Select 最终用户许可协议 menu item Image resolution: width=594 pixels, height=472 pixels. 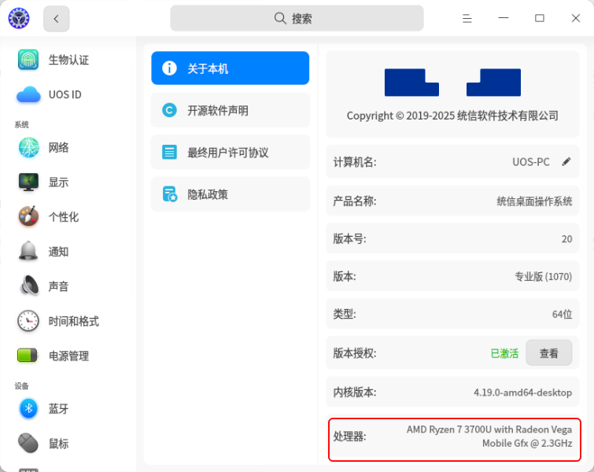click(x=230, y=153)
